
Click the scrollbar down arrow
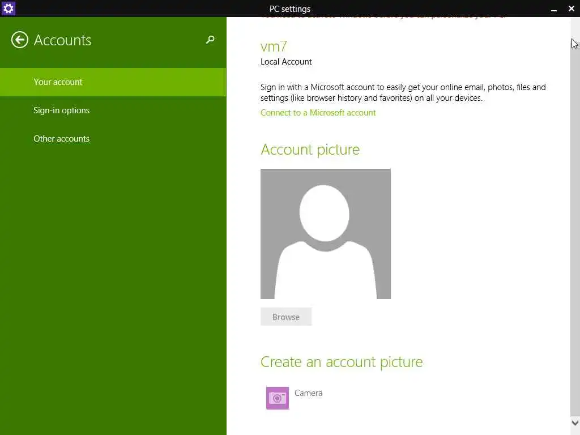click(575, 423)
